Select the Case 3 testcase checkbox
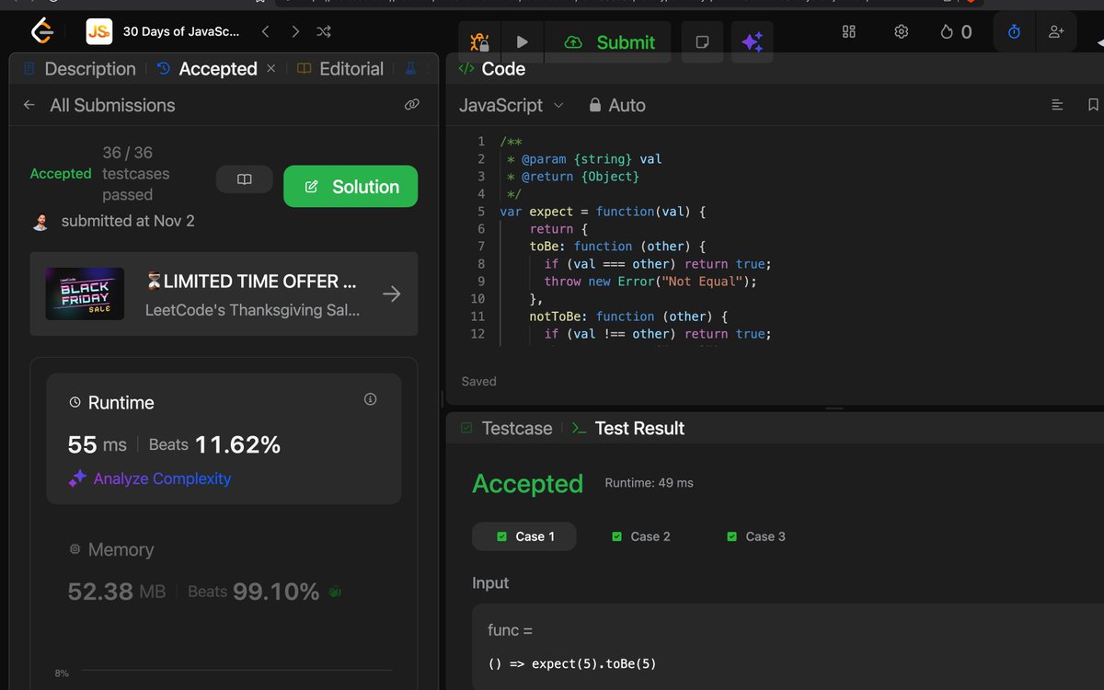This screenshot has width=1104, height=690. pos(732,536)
